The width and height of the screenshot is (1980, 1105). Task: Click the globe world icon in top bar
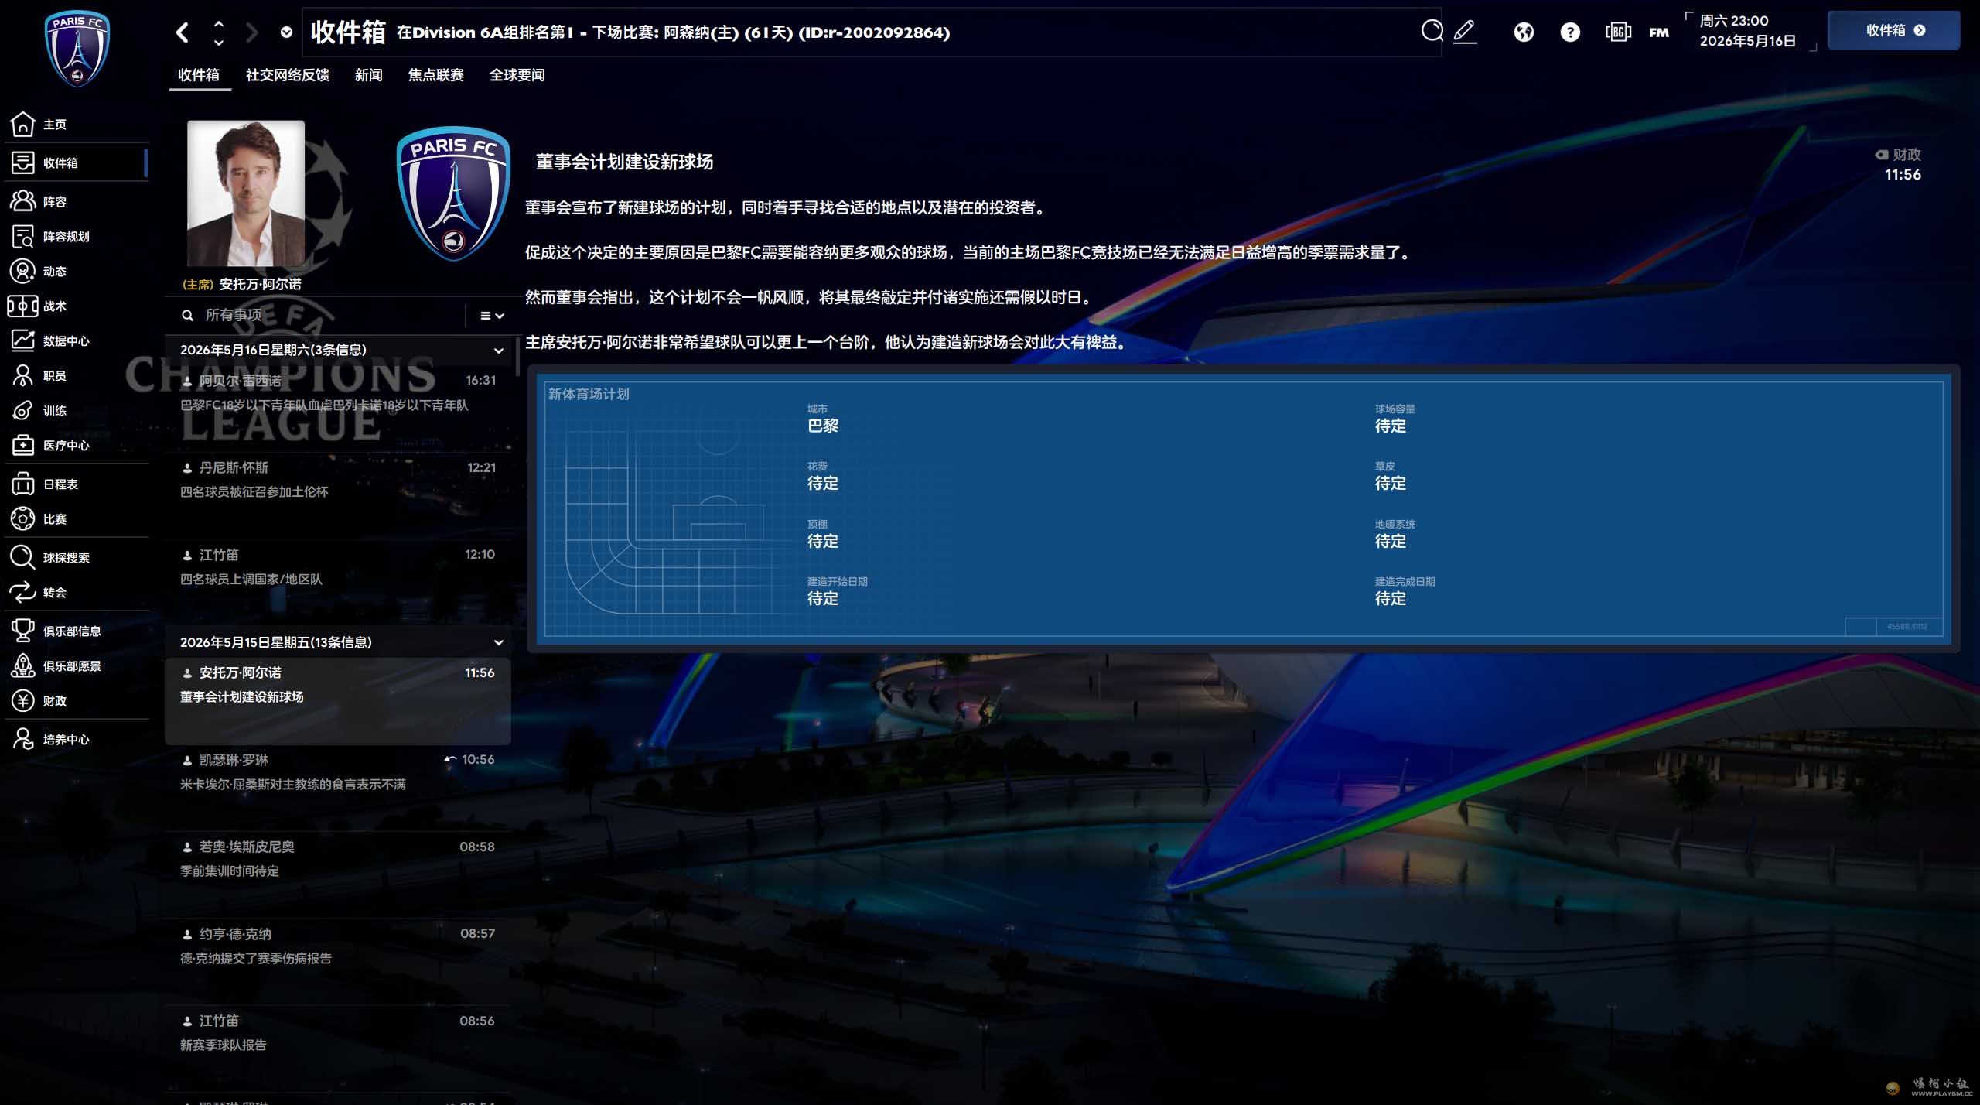(x=1523, y=32)
